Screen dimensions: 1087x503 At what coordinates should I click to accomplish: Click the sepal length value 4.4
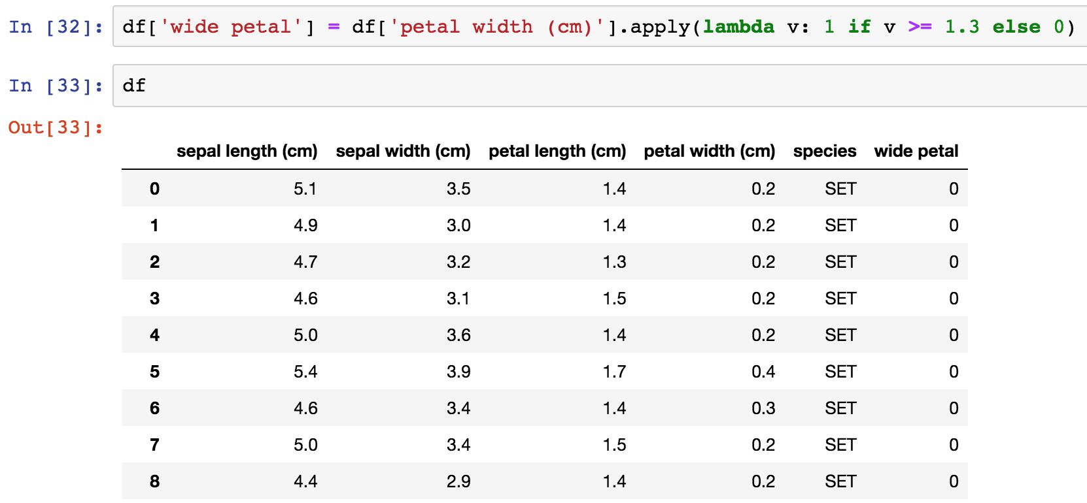(305, 481)
